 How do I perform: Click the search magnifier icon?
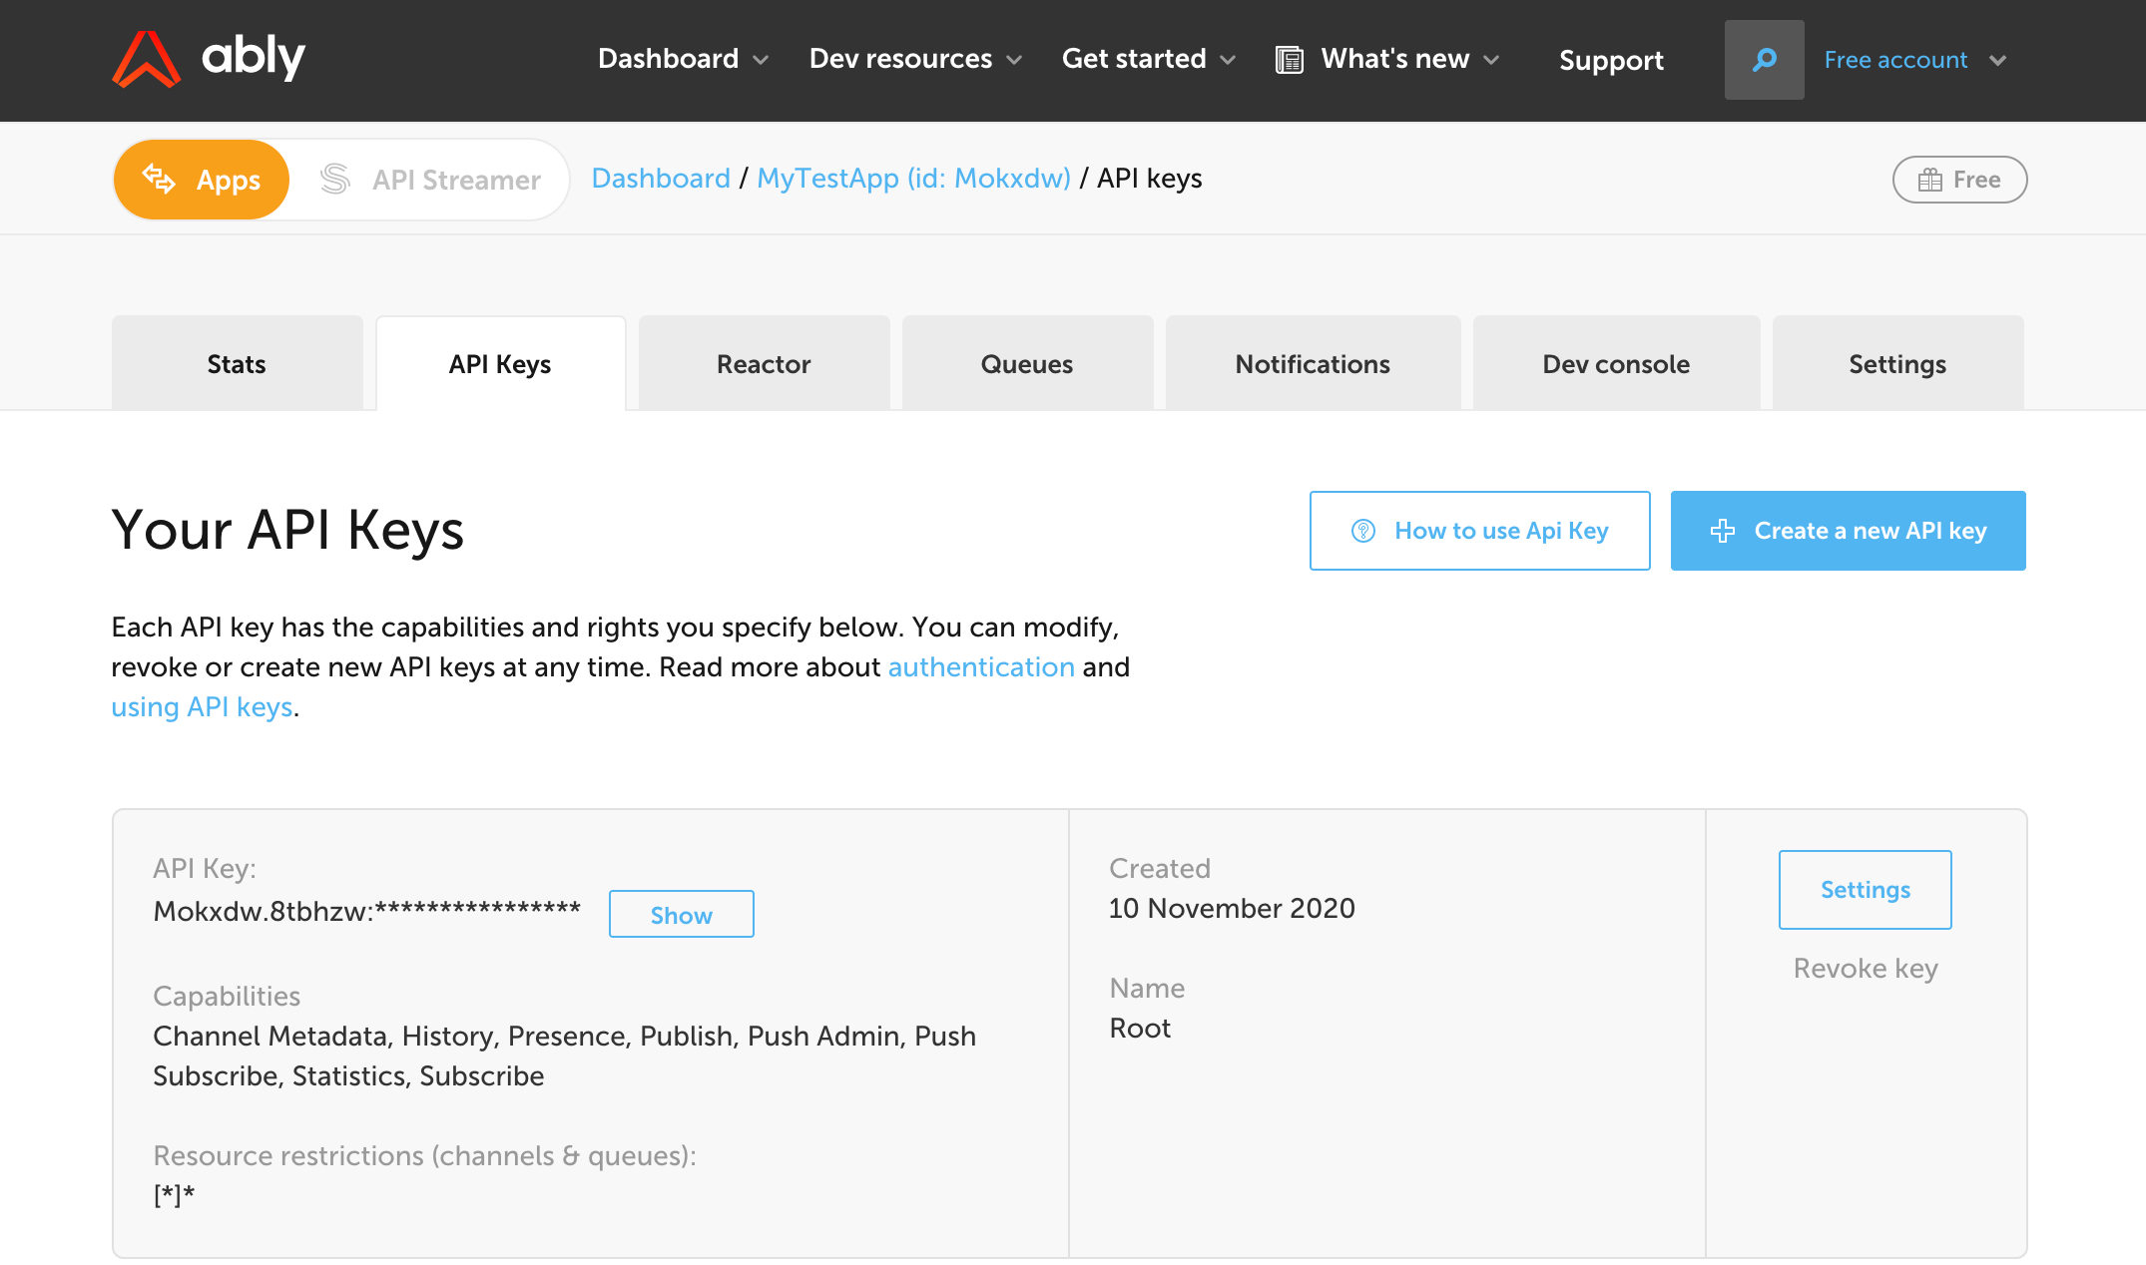[1764, 60]
